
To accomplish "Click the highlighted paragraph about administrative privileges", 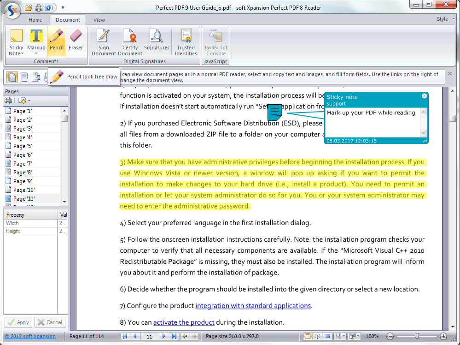I will point(272,184).
